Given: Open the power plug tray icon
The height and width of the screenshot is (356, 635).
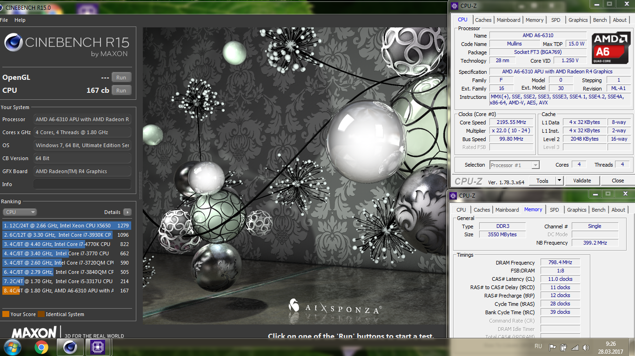Looking at the screenshot, I should point(563,347).
